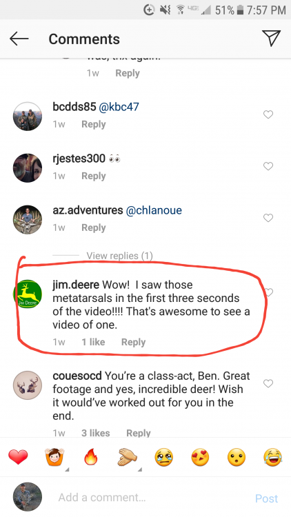Insert the clapping hands emoji
The height and width of the screenshot is (517, 291).
click(128, 458)
